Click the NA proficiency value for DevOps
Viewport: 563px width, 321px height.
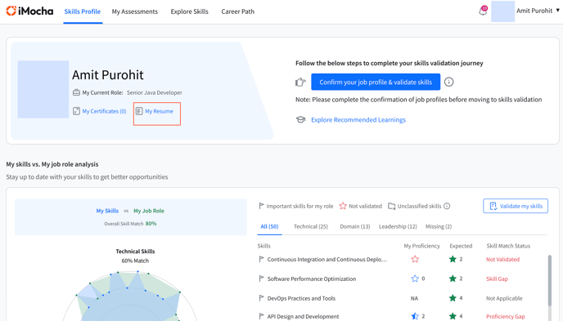tap(414, 298)
